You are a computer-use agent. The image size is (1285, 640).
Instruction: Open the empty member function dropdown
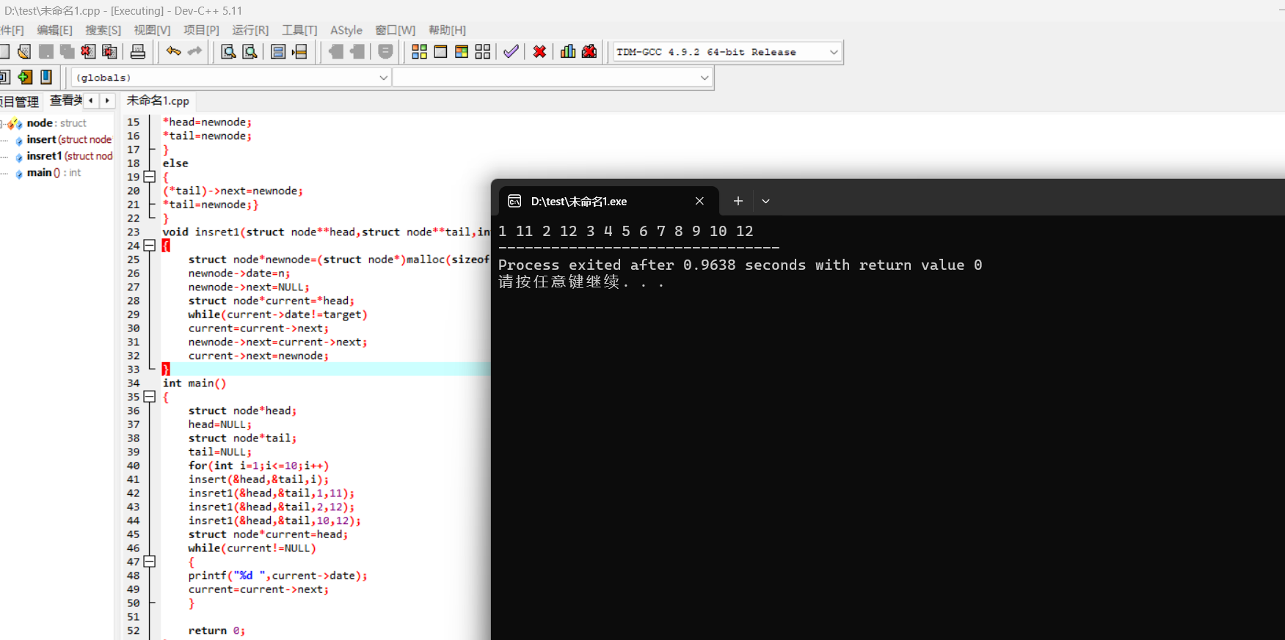[x=553, y=78]
